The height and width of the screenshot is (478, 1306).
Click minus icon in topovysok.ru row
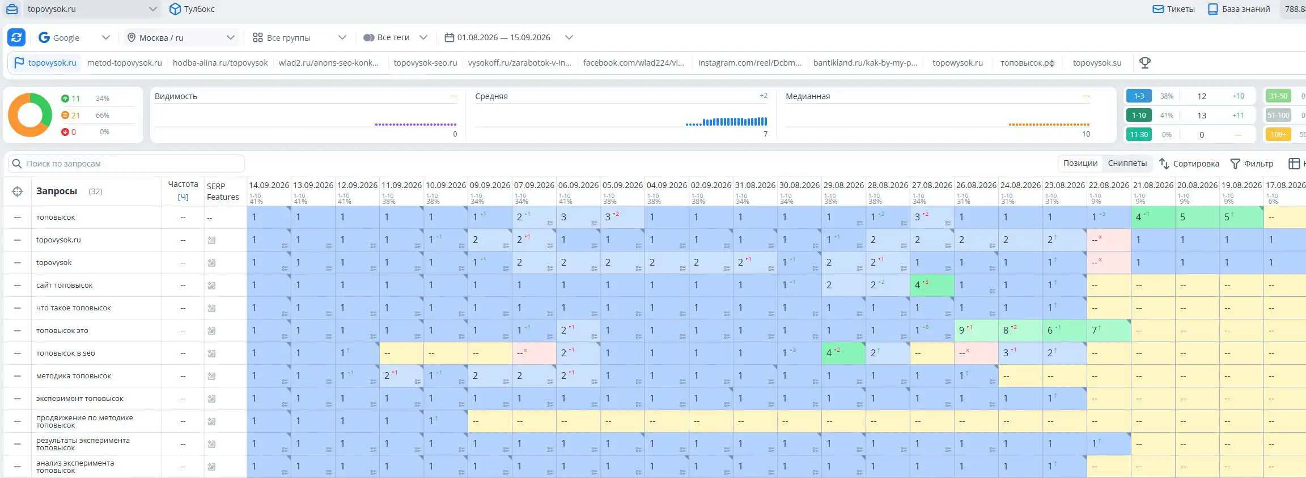click(18, 240)
